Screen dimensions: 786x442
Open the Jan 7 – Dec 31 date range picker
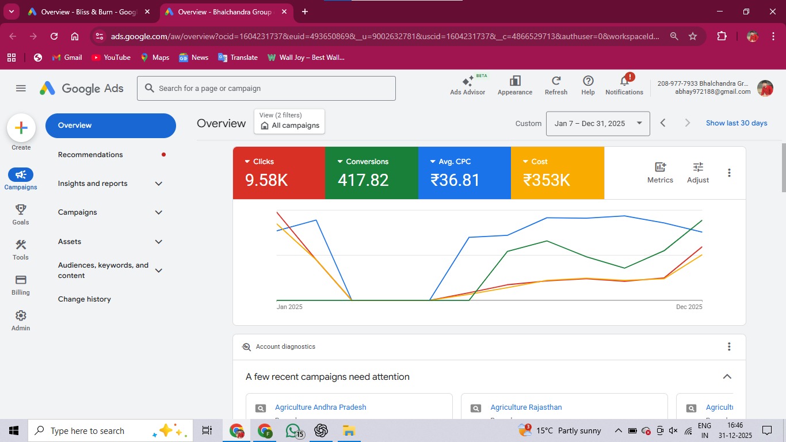pos(597,123)
